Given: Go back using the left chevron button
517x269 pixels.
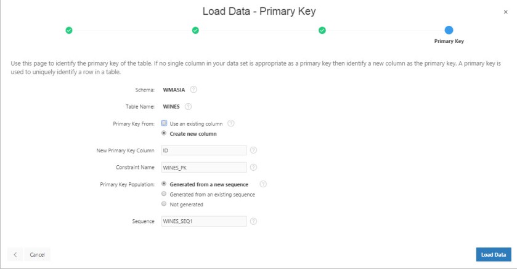Looking at the screenshot, I should 15,254.
